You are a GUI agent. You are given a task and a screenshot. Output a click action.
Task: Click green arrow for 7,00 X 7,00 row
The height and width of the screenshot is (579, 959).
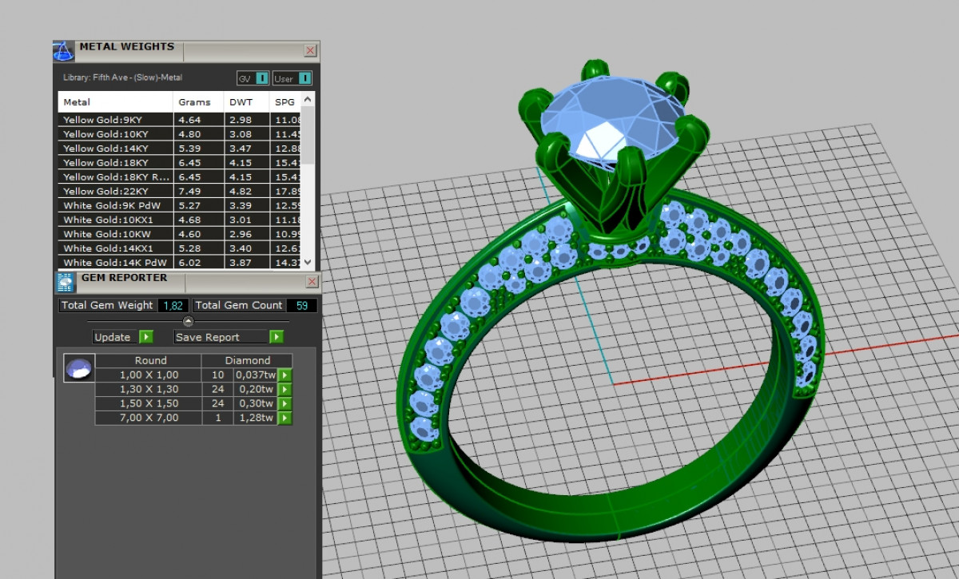click(x=285, y=418)
